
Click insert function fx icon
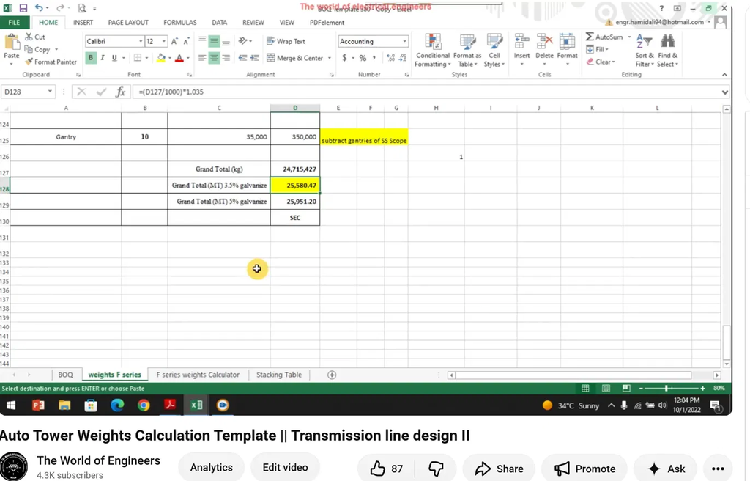[x=121, y=92]
